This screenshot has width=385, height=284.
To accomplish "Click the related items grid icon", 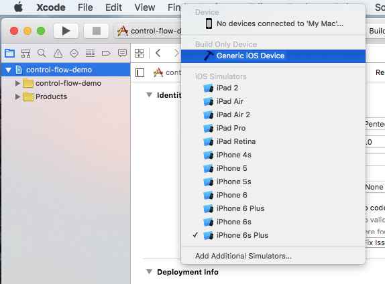I will click(x=140, y=53).
